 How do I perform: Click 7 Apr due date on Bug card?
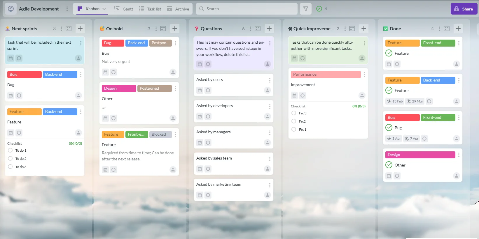(x=412, y=139)
